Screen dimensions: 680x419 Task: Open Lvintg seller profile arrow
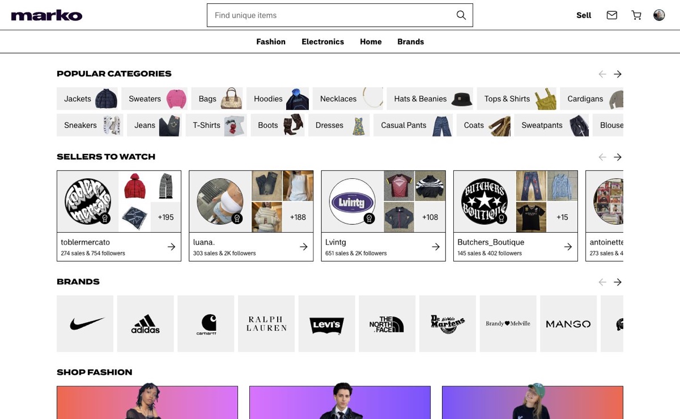click(436, 247)
